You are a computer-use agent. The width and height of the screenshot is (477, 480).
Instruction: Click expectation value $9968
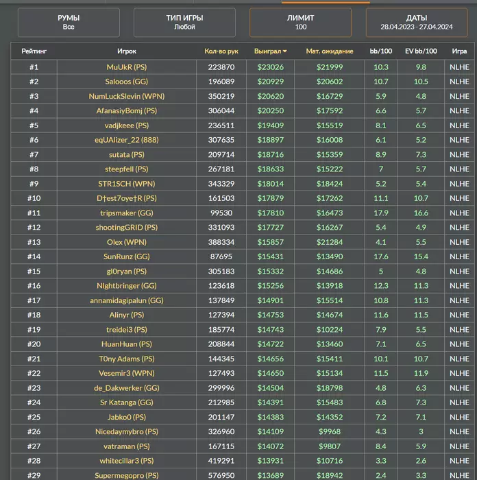330,431
